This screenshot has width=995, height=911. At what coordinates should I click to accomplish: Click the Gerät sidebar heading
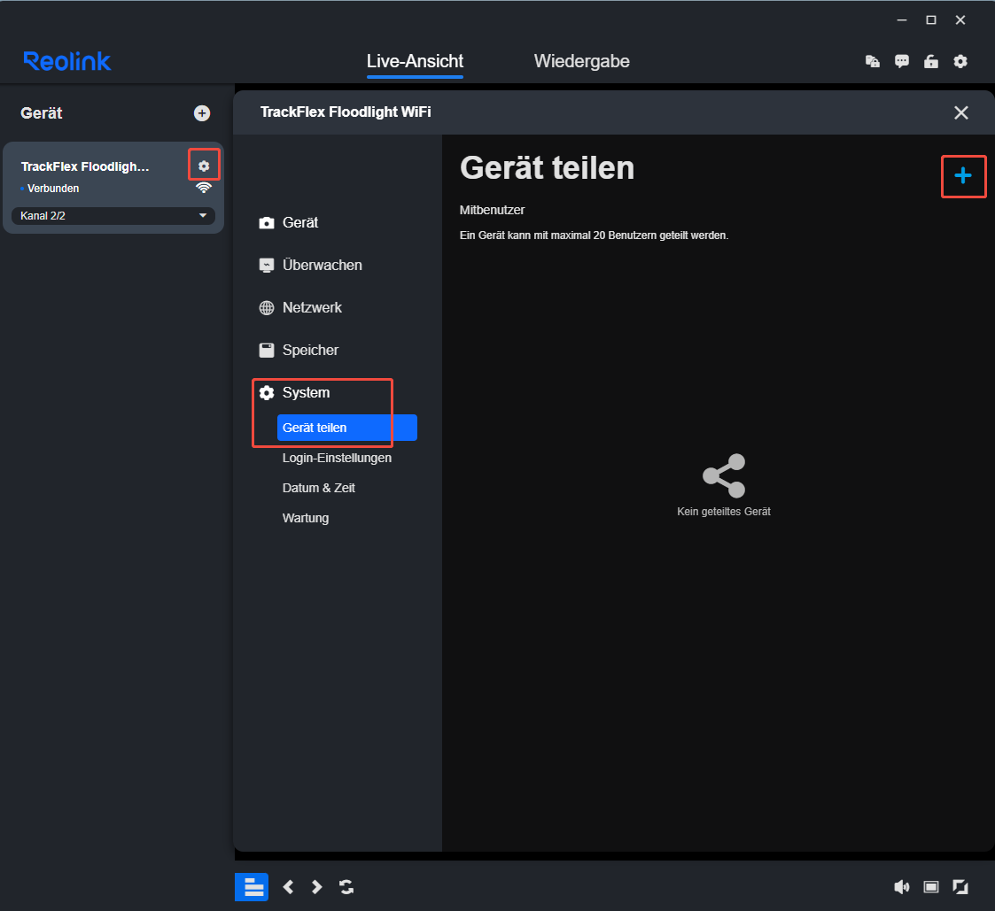[42, 112]
